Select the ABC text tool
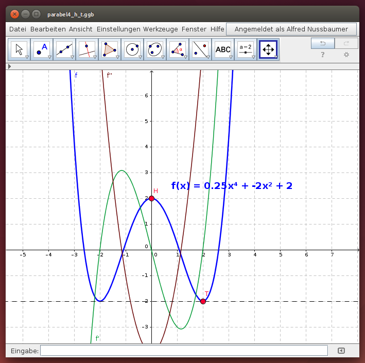Viewport: 365px width, 363px height. (223, 49)
